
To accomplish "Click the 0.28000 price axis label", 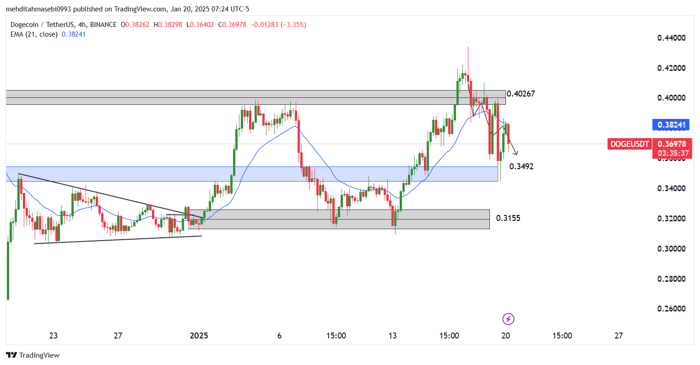I will point(672,279).
